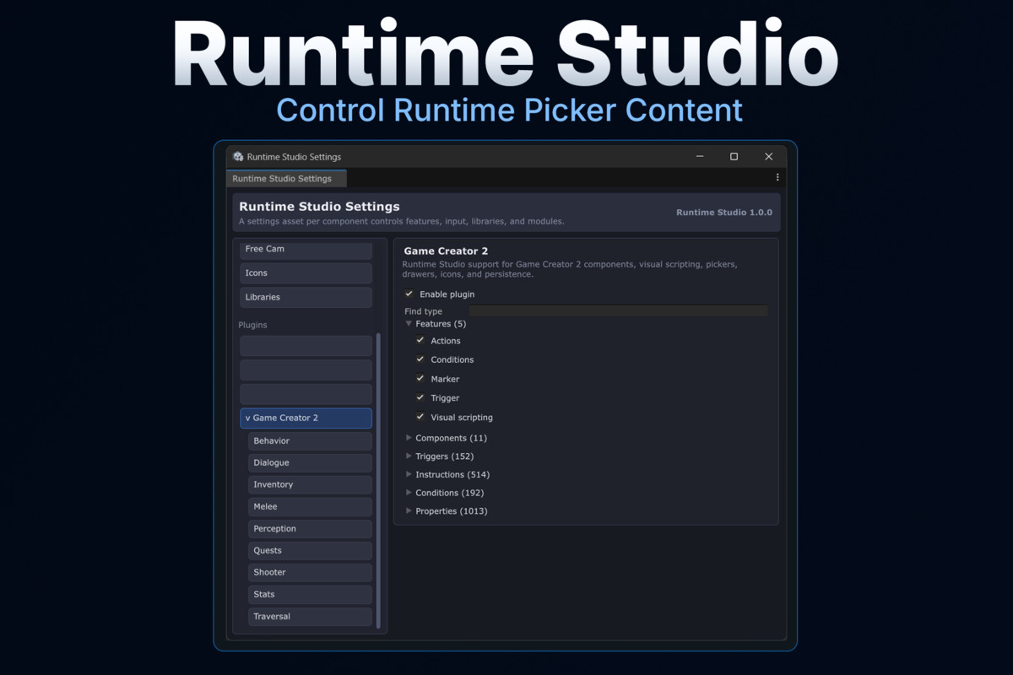Minimize the Runtime Studio Settings window
Viewport: 1013px width, 675px height.
click(700, 156)
